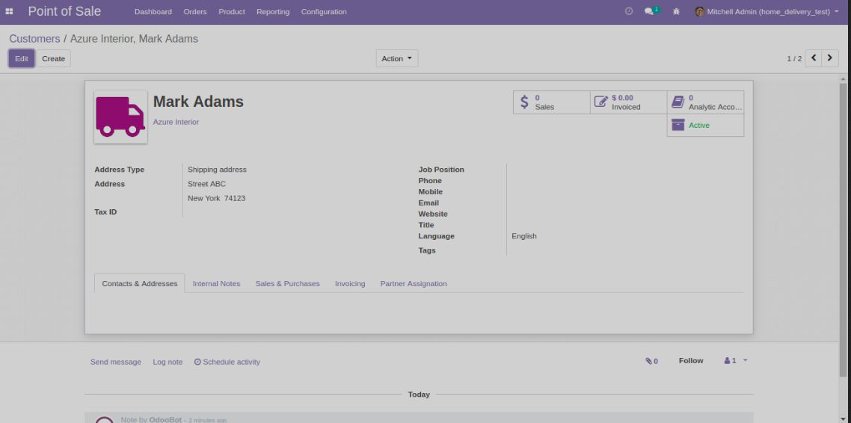Click Street ABC address text
Image resolution: width=851 pixels, height=423 pixels.
coord(207,184)
